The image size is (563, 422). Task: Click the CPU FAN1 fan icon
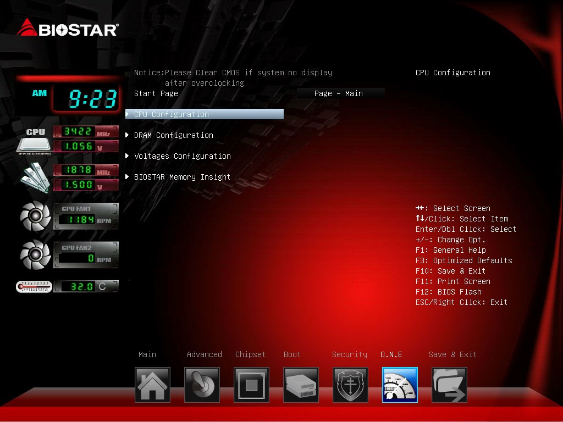point(35,216)
